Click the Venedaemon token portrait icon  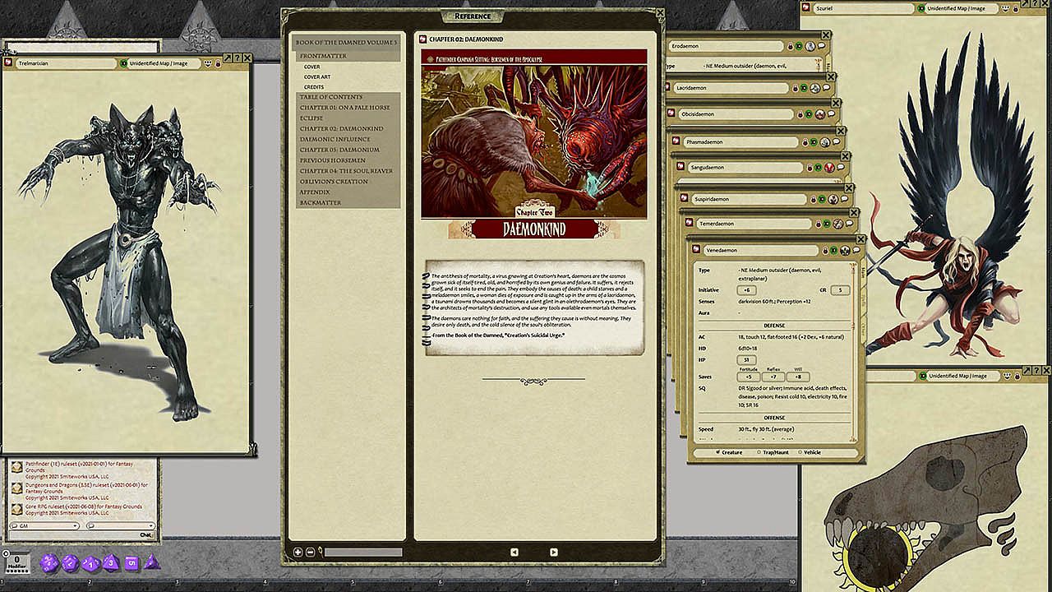(844, 250)
